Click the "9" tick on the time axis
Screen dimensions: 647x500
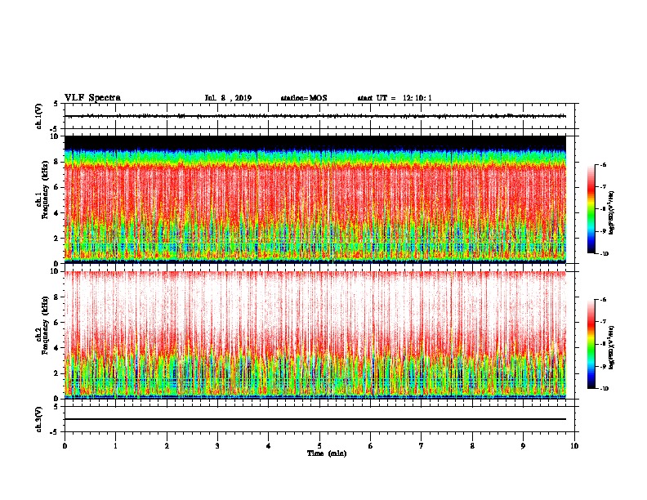[523, 446]
